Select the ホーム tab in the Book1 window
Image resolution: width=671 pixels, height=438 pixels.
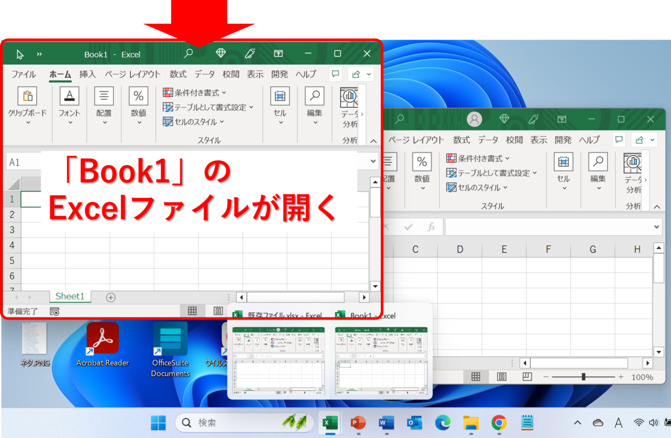point(60,74)
